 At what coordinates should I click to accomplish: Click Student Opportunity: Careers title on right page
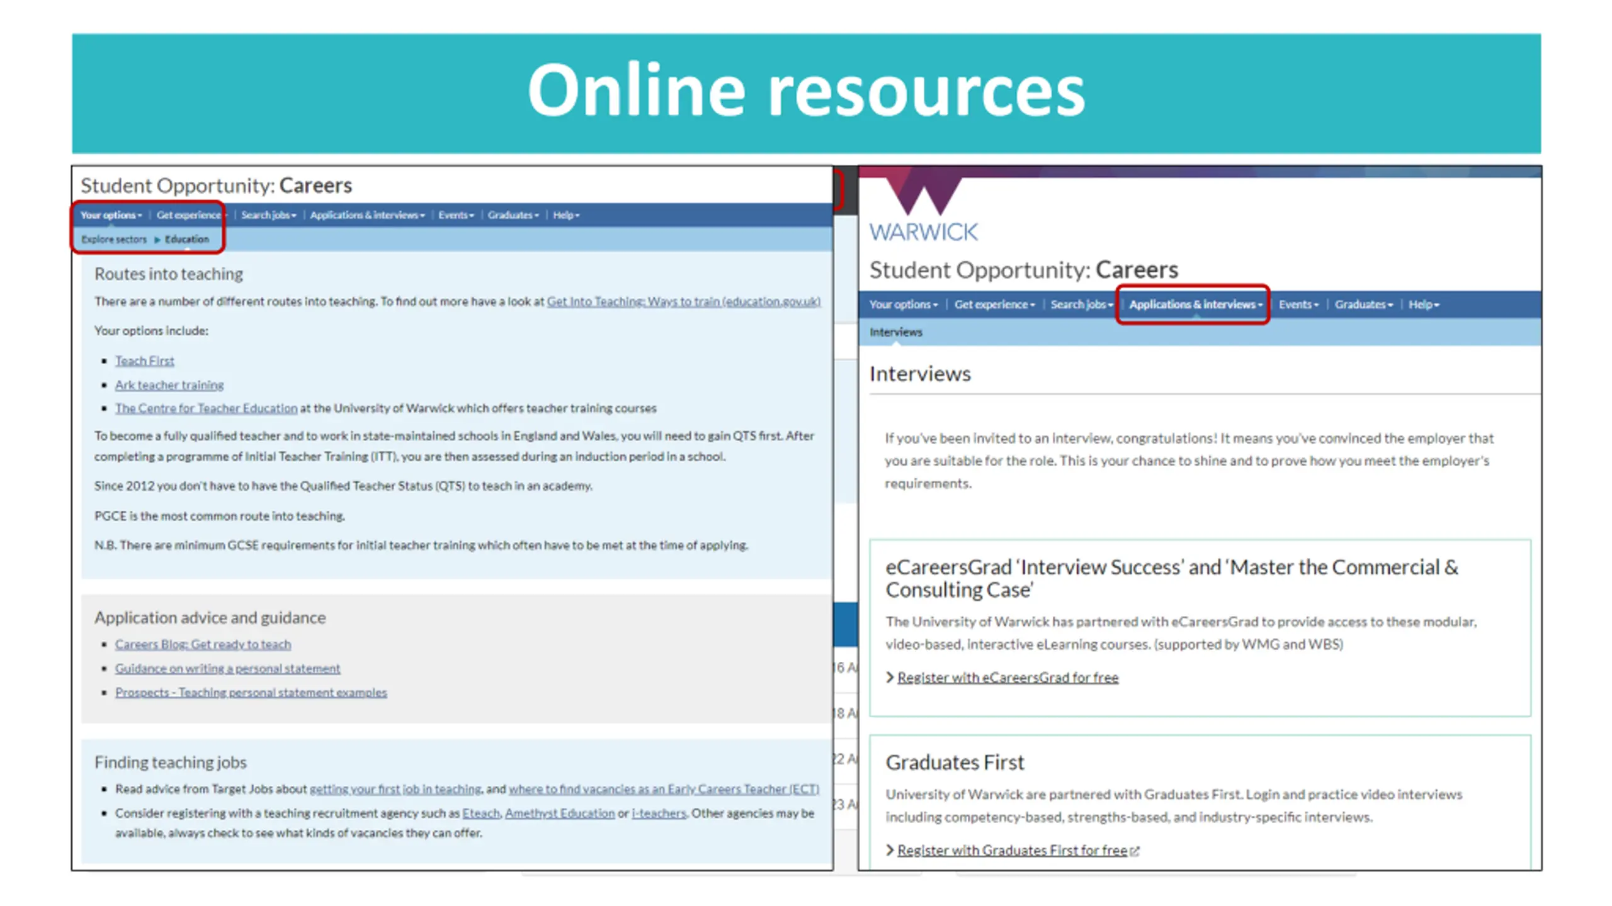pyautogui.click(x=1023, y=270)
